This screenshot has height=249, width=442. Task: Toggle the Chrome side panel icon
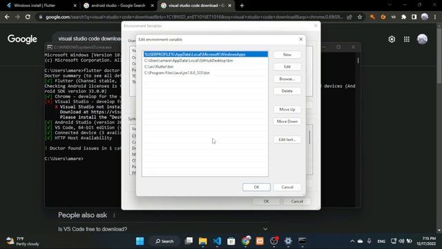pos(414,17)
